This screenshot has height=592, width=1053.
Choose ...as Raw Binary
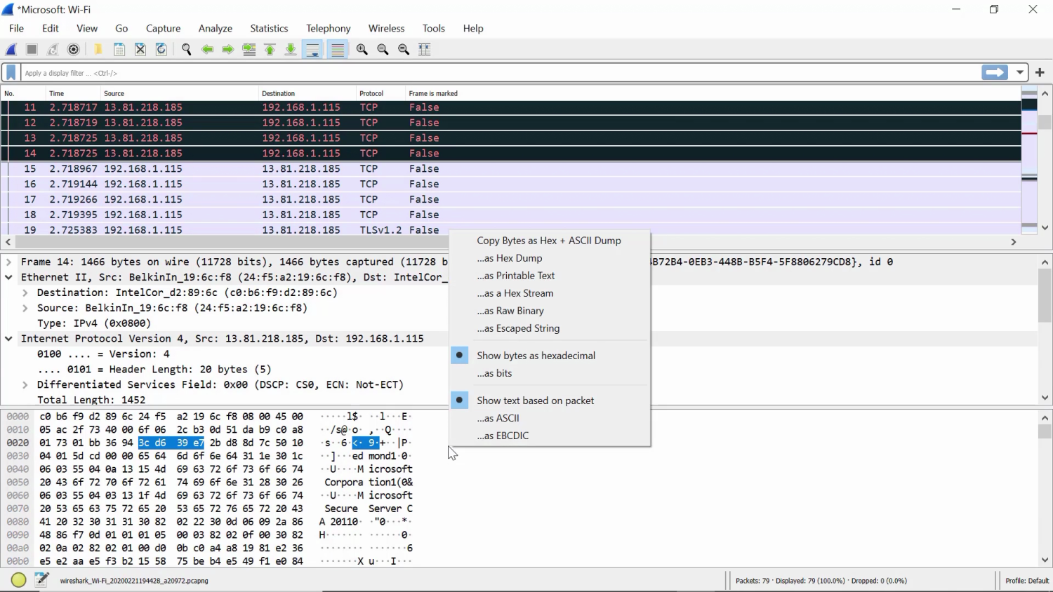tap(549, 311)
